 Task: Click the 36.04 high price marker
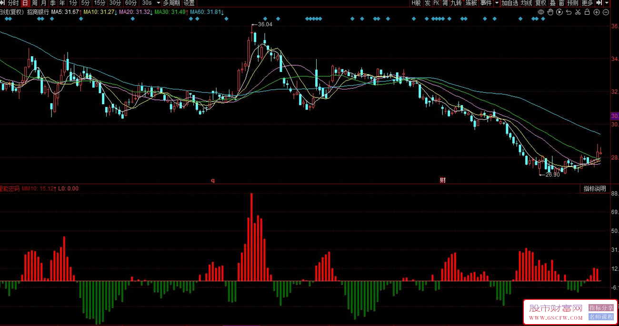[265, 24]
